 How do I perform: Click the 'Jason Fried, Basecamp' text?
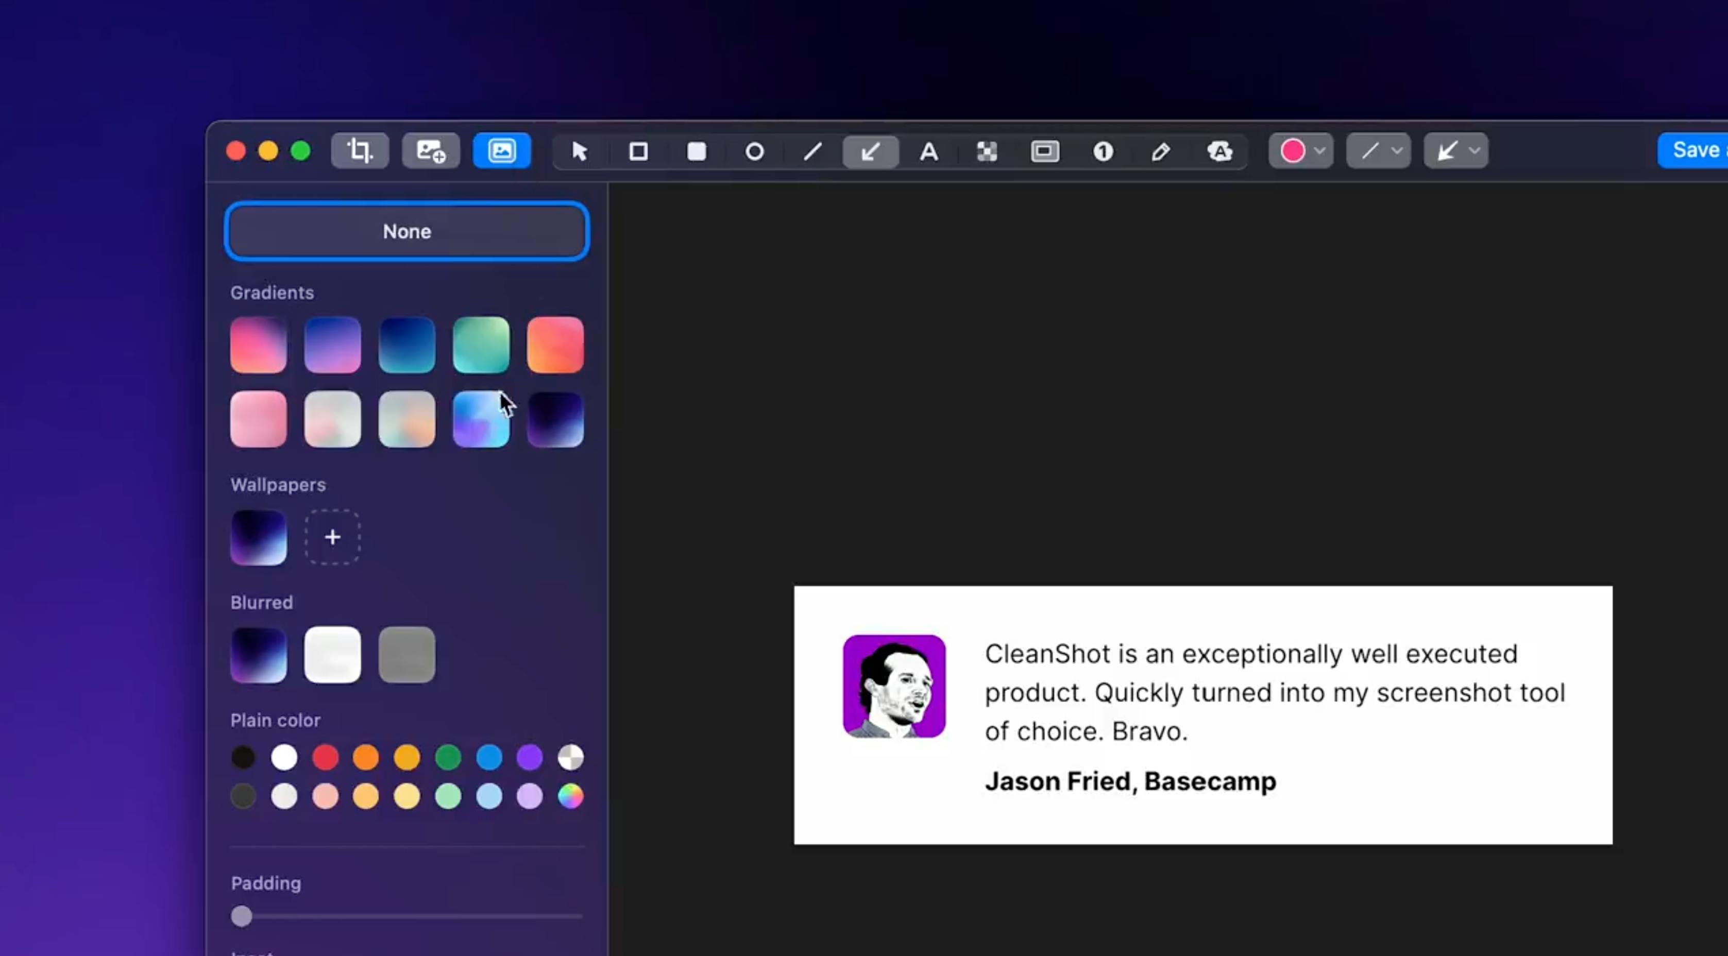pos(1130,781)
